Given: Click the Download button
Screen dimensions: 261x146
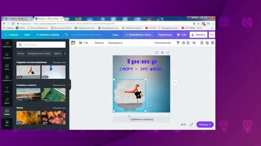Looking at the screenshot, I should click(x=199, y=35).
